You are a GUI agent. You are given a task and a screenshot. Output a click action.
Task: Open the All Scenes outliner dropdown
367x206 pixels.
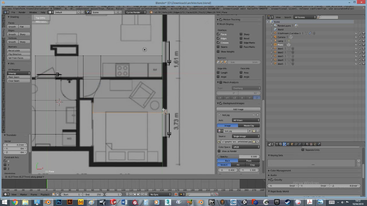(305, 17)
